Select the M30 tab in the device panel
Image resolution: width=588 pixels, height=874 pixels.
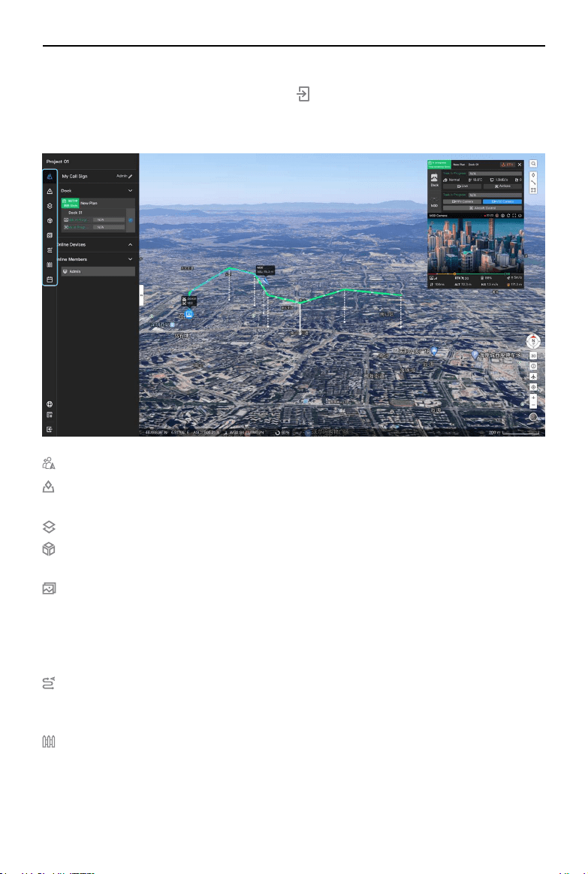pos(434,201)
